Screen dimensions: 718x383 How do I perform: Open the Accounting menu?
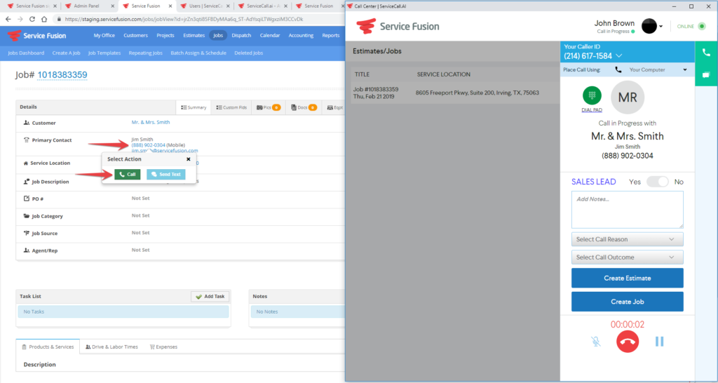(x=301, y=35)
